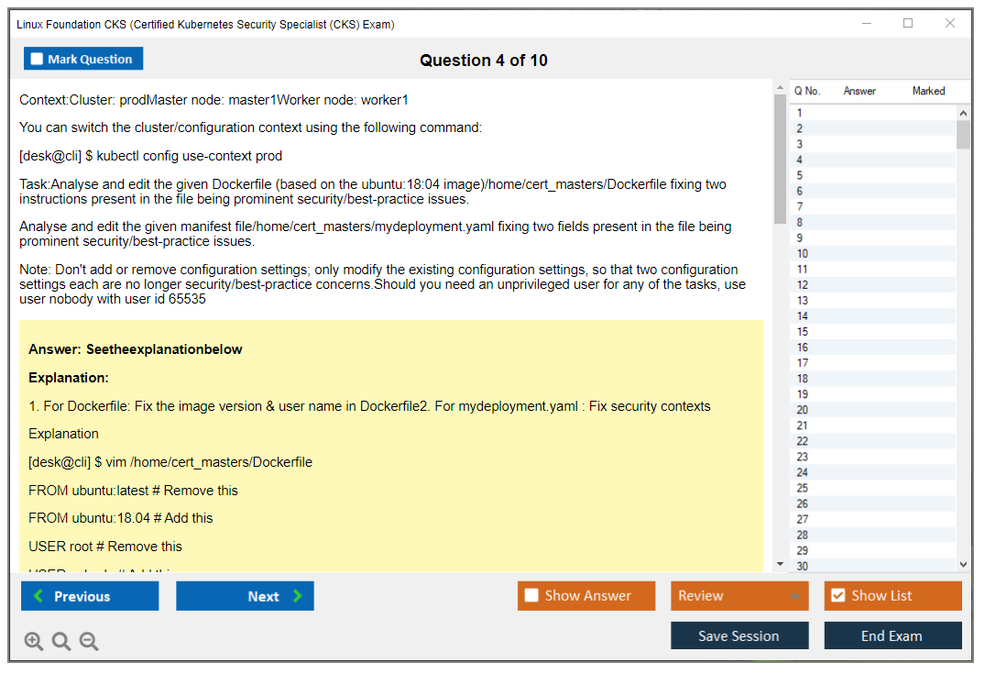The width and height of the screenshot is (985, 674).
Task: Toggle the Mark Question checkbox
Action: click(x=37, y=59)
